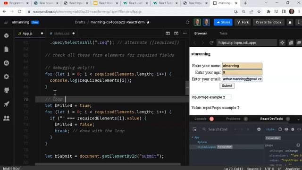Open preview in new window icon
The width and height of the screenshot is (302, 170).
(299, 42)
